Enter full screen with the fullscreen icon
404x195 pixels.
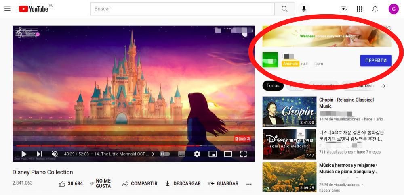click(244, 154)
